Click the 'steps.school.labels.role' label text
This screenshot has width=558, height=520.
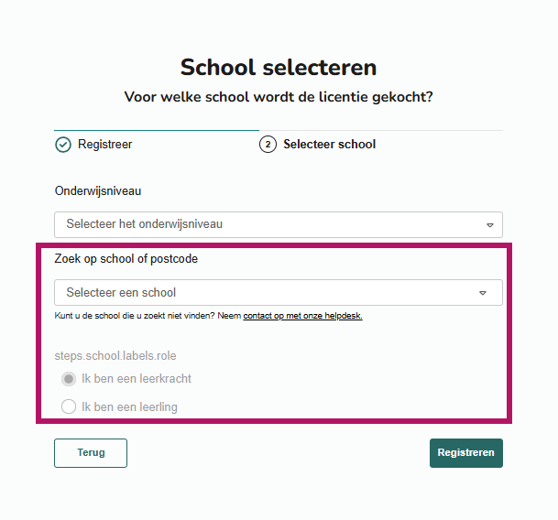click(115, 355)
